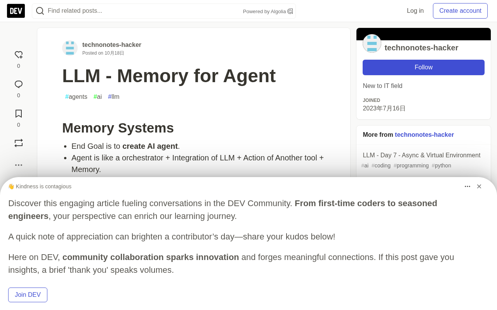Click the Create account button
Screen dimensions: 497x310
point(460,11)
